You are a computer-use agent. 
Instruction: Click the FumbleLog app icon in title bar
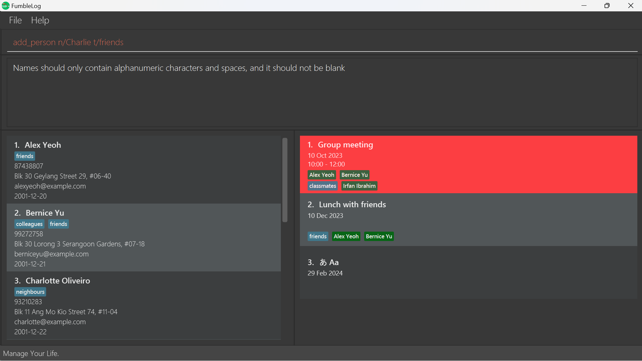[x=5, y=6]
